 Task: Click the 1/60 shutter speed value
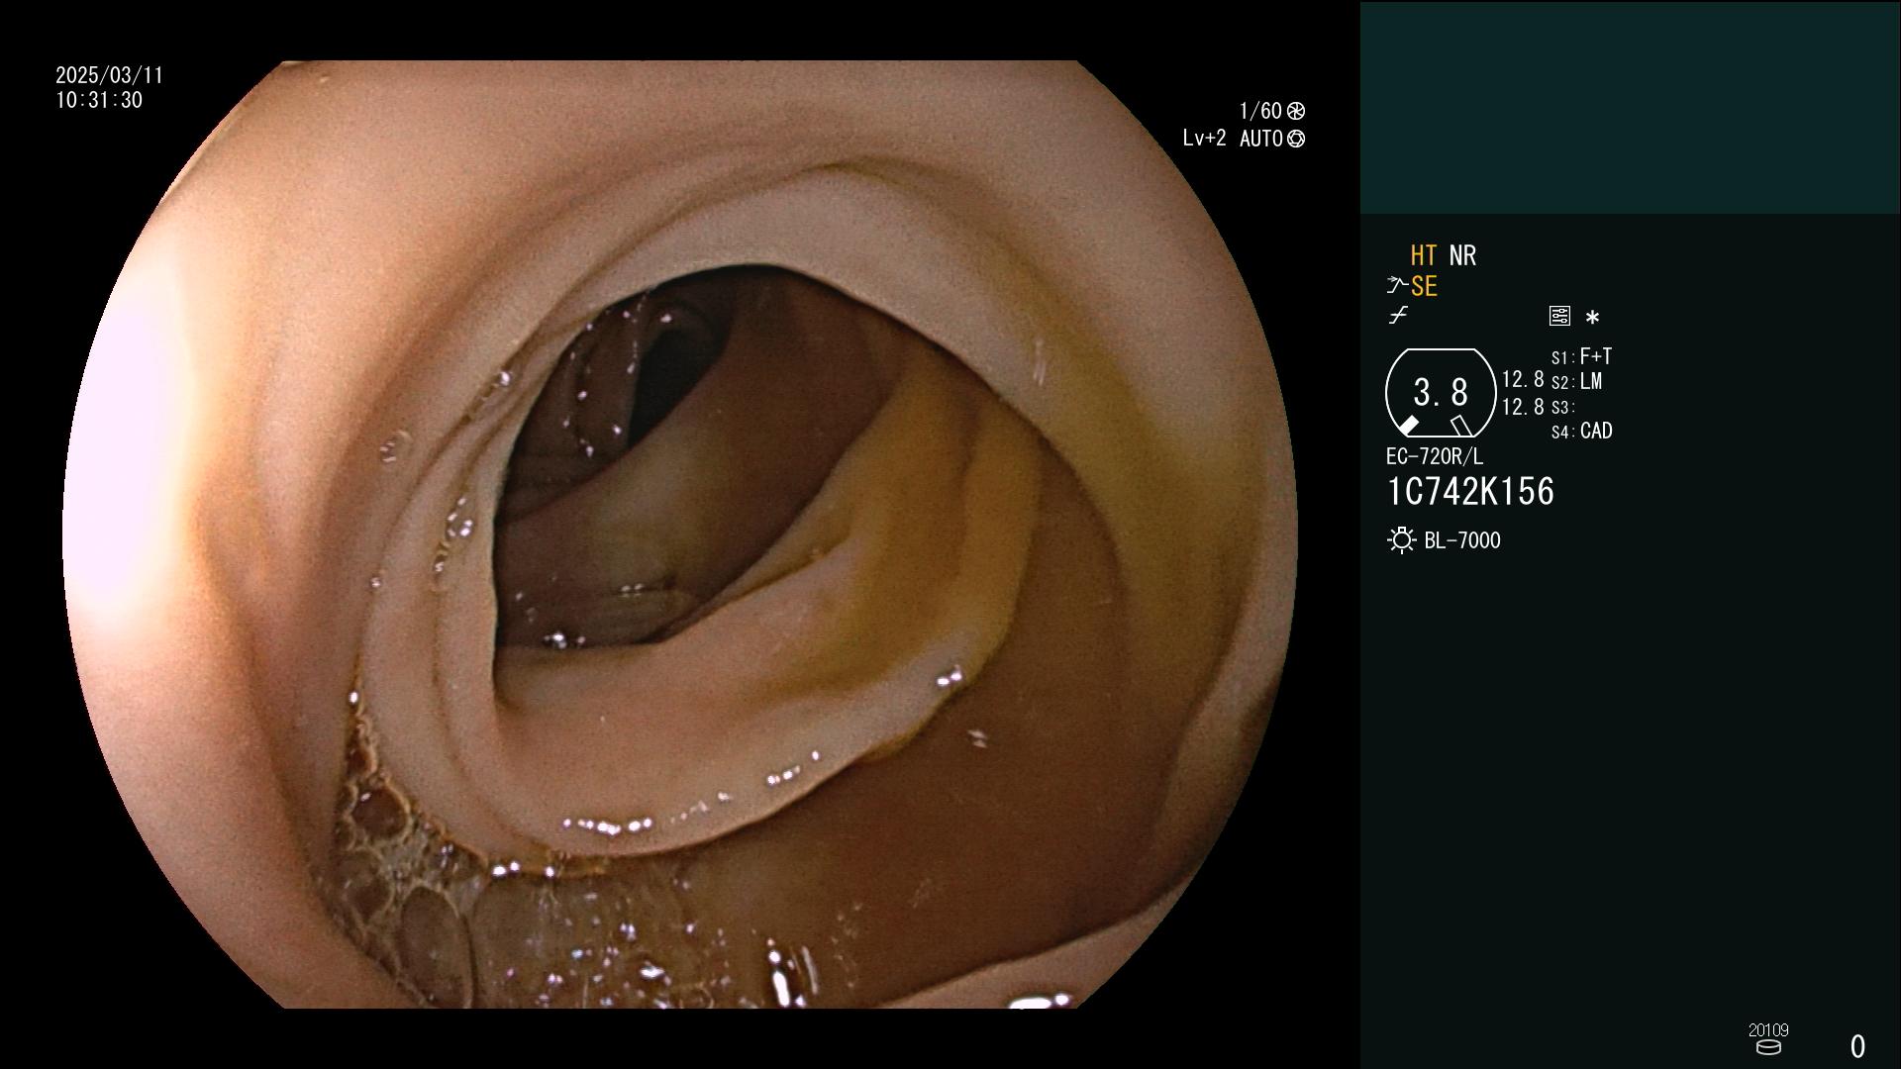(1260, 111)
